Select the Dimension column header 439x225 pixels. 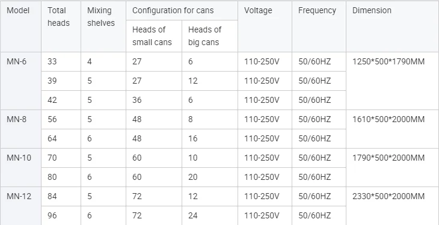[x=393, y=26]
